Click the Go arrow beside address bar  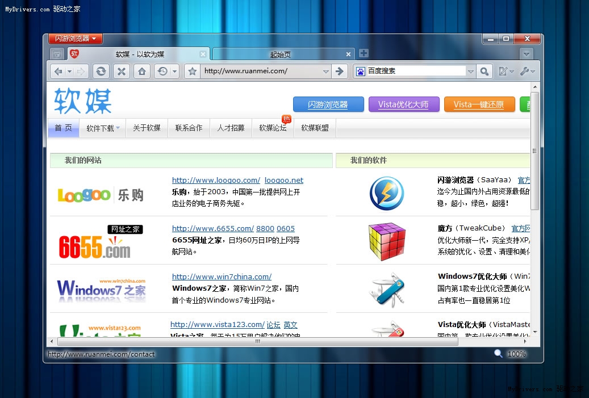(x=340, y=72)
